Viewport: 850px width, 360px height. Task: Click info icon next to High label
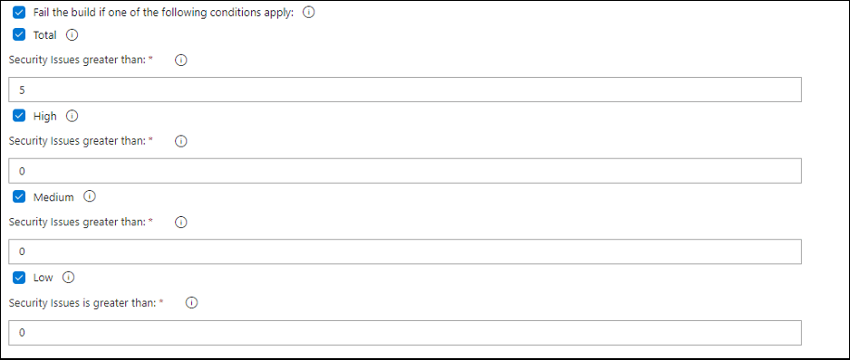[x=72, y=116]
